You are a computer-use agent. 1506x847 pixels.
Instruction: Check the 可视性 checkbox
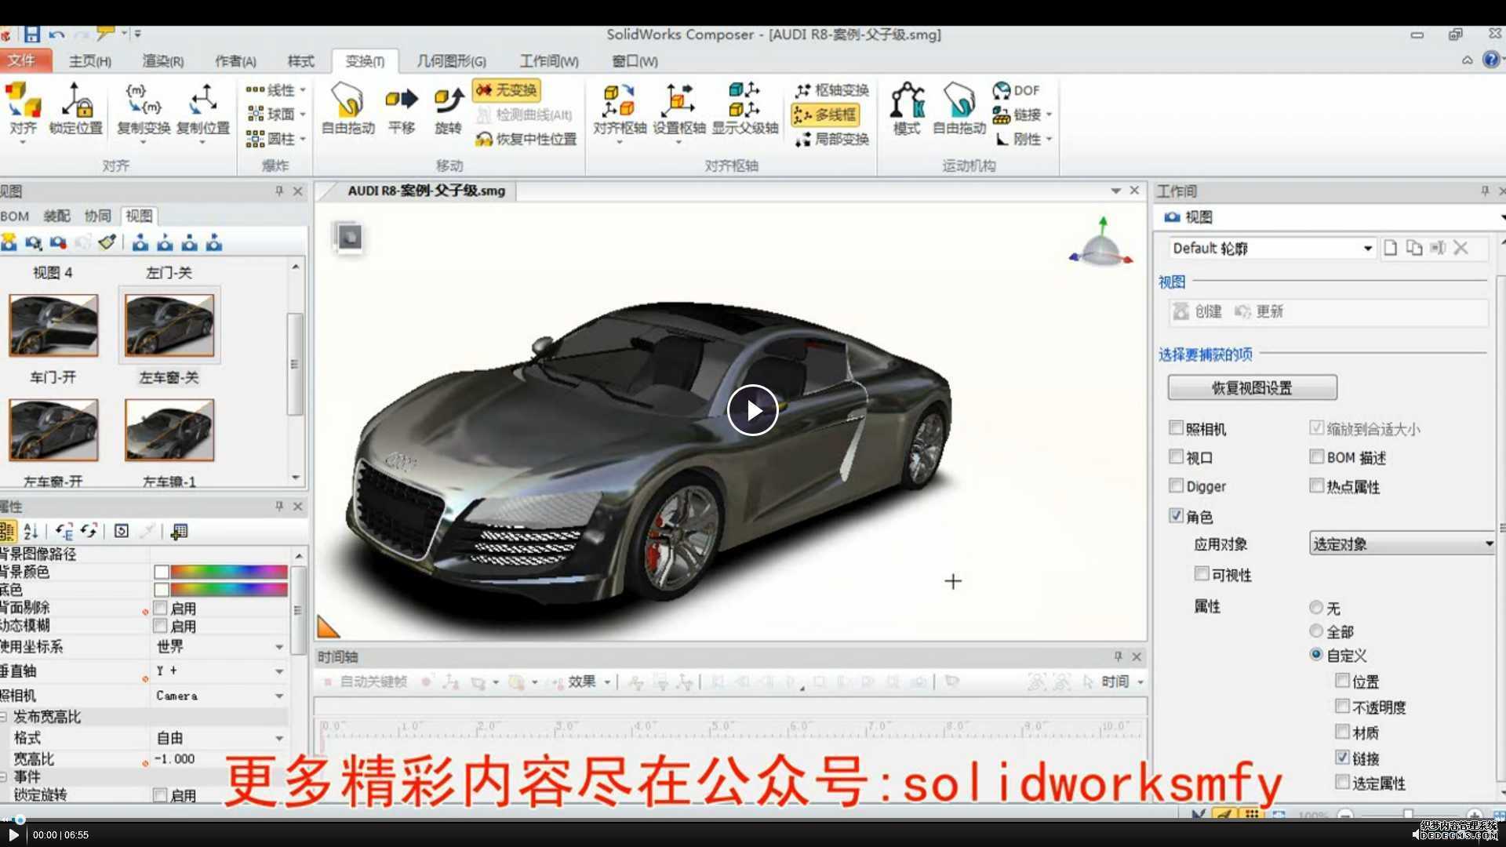pyautogui.click(x=1202, y=574)
